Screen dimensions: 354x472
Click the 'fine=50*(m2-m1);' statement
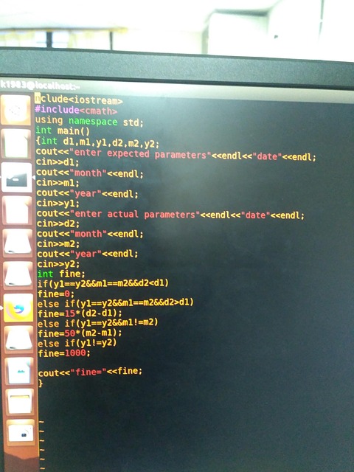tap(80, 333)
